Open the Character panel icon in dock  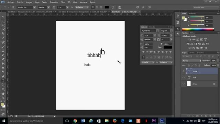click(x=178, y=29)
